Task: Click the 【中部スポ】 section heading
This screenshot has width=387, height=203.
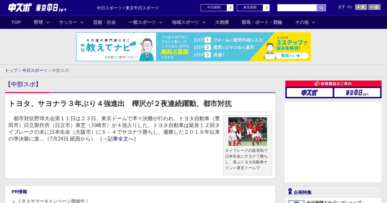Action: click(23, 84)
